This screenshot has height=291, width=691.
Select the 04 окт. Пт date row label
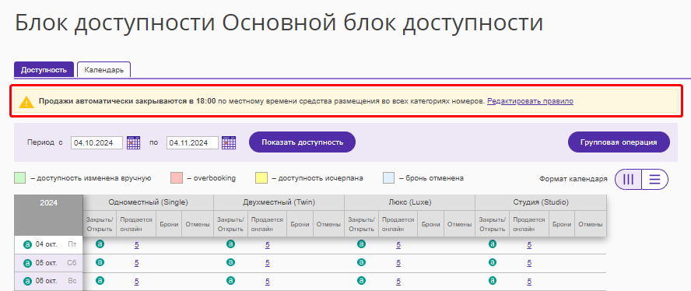[x=48, y=244]
